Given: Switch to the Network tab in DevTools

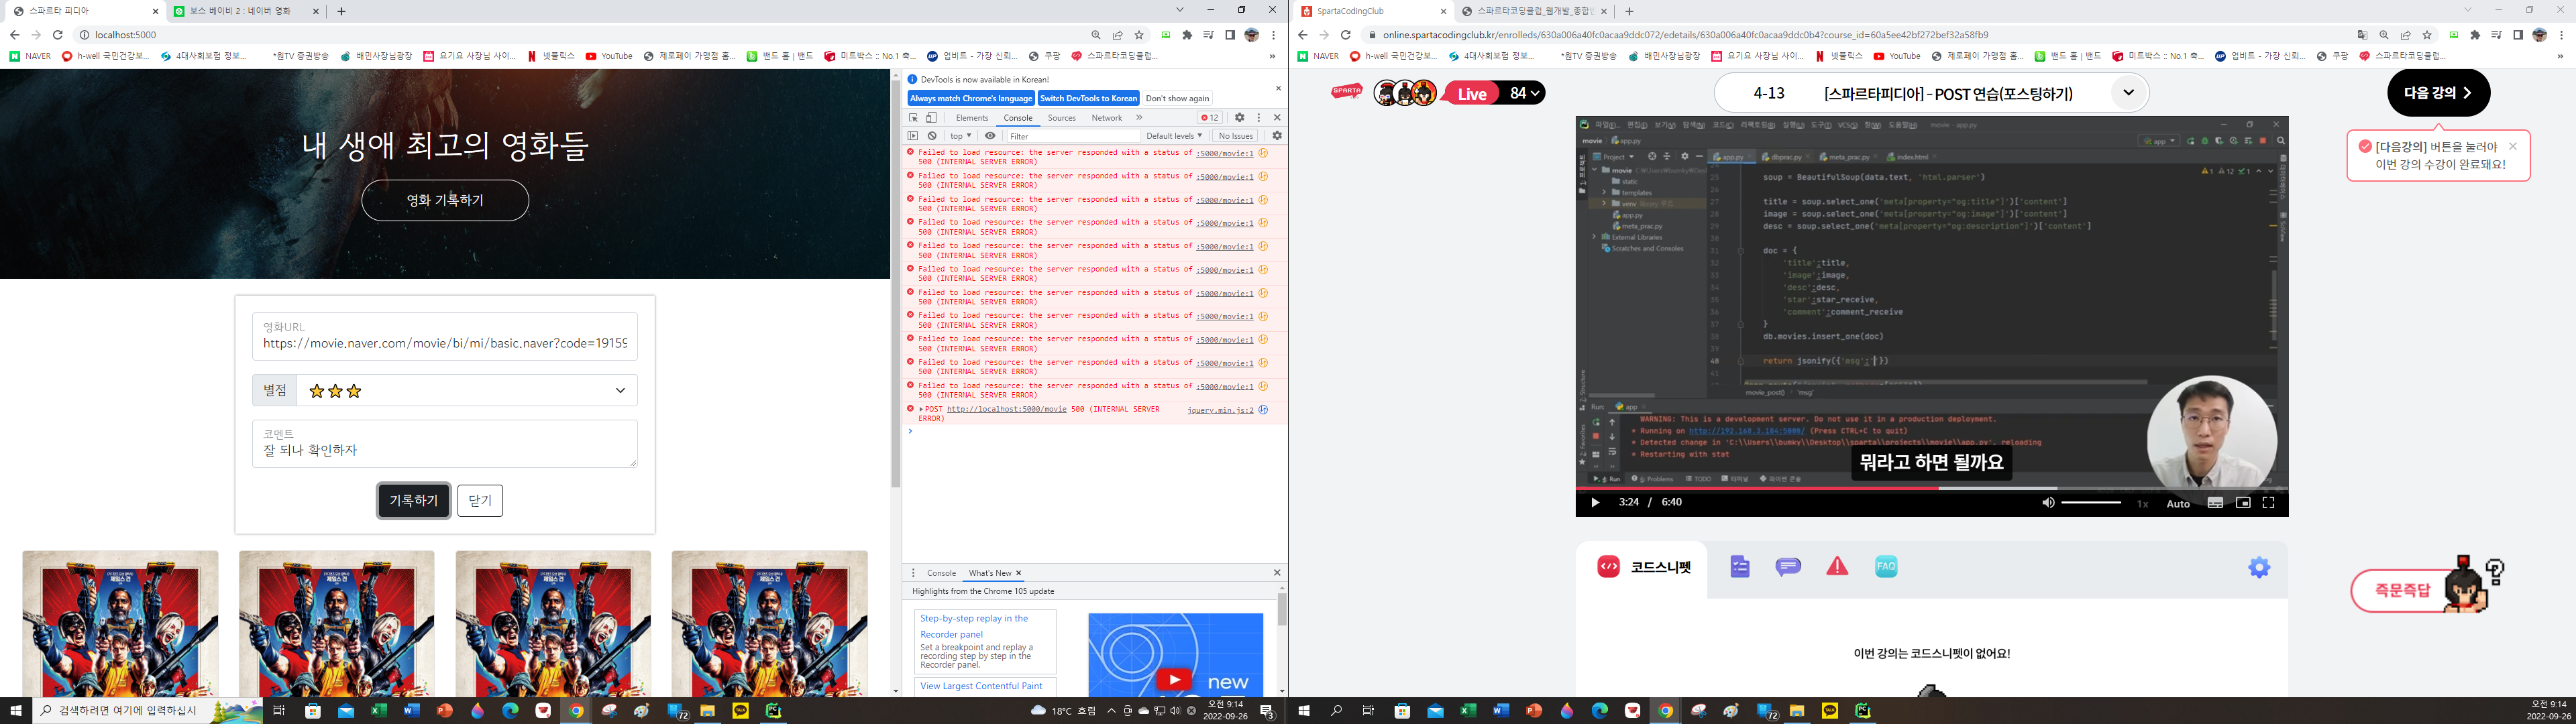Looking at the screenshot, I should point(1107,118).
